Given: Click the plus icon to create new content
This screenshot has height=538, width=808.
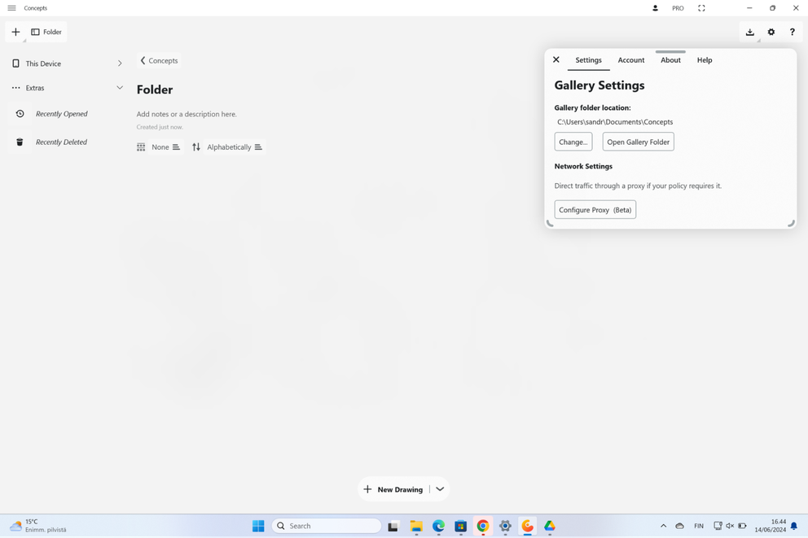Looking at the screenshot, I should click(15, 31).
